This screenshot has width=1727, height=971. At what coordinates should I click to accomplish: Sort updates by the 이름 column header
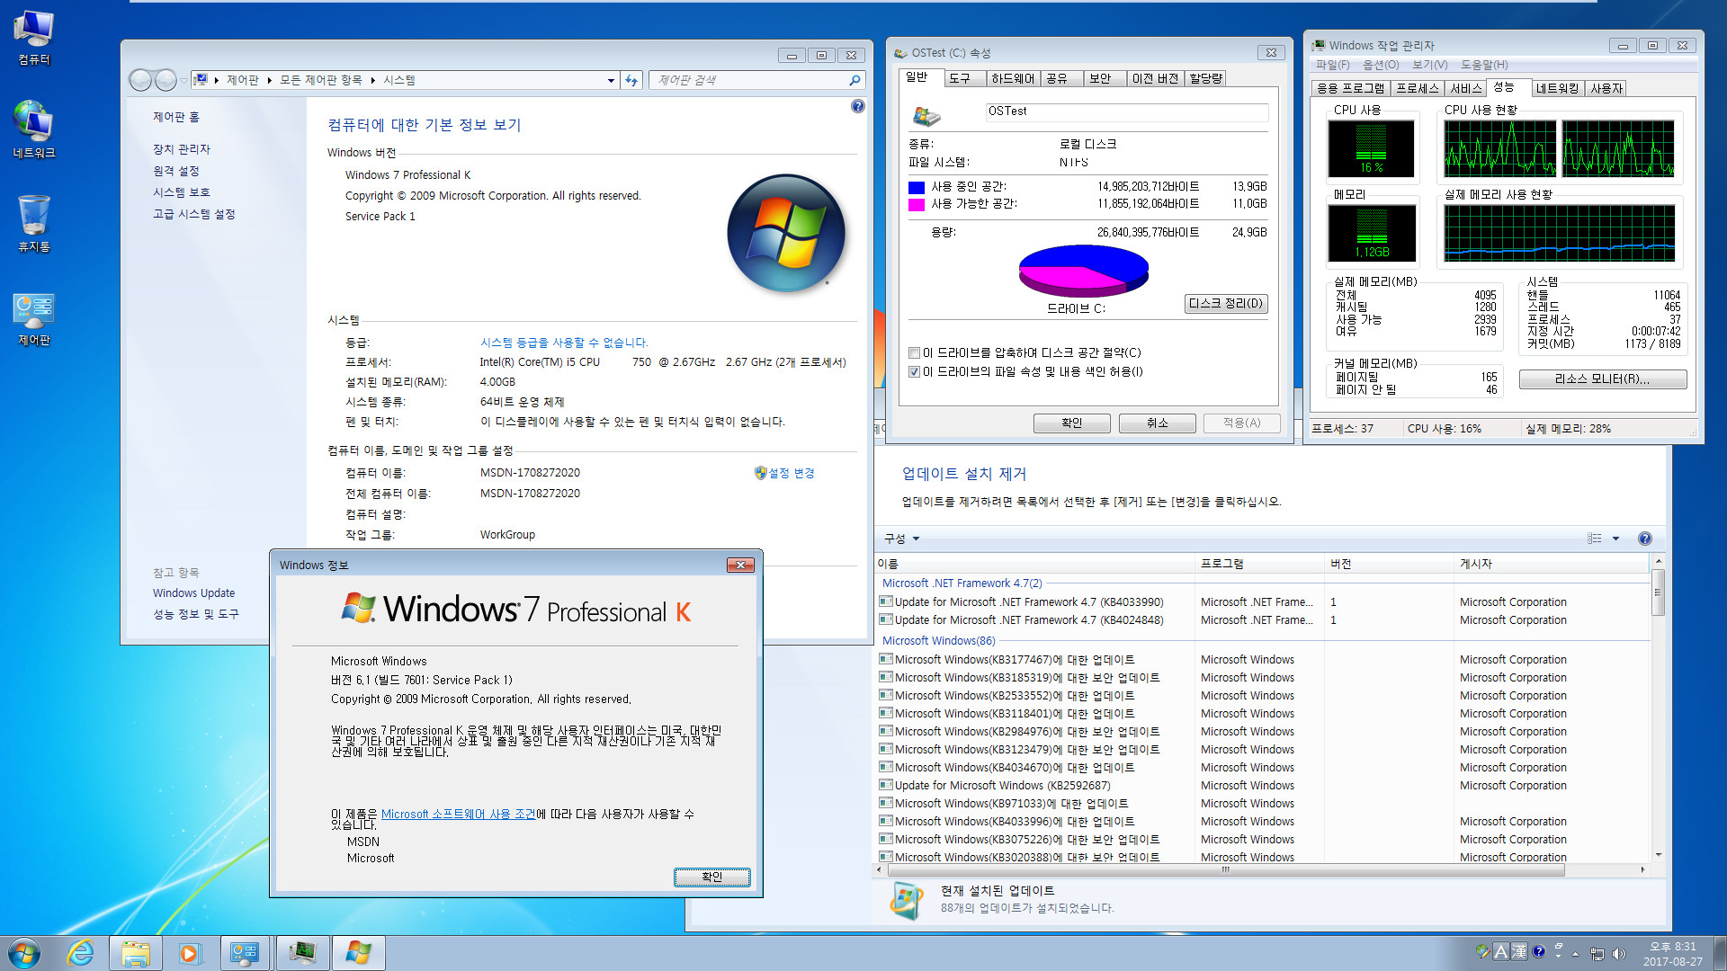[x=1034, y=564]
